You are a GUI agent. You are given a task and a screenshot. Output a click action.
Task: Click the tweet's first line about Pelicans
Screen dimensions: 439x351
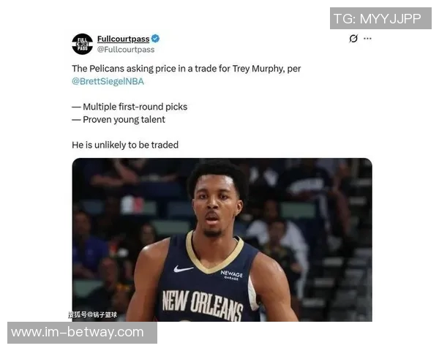[186, 69]
